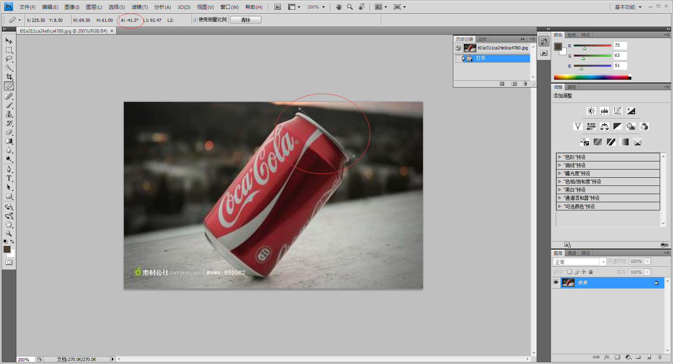Open the 滤镜(T) menu

(x=139, y=7)
